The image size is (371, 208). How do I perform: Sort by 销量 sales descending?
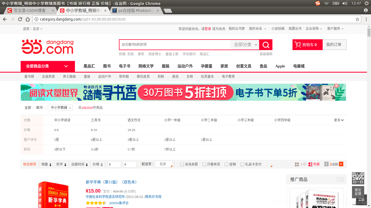(46, 164)
